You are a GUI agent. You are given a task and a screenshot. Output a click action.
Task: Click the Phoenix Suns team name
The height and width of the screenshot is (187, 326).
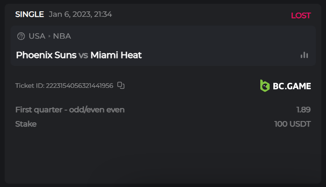[x=46, y=55]
